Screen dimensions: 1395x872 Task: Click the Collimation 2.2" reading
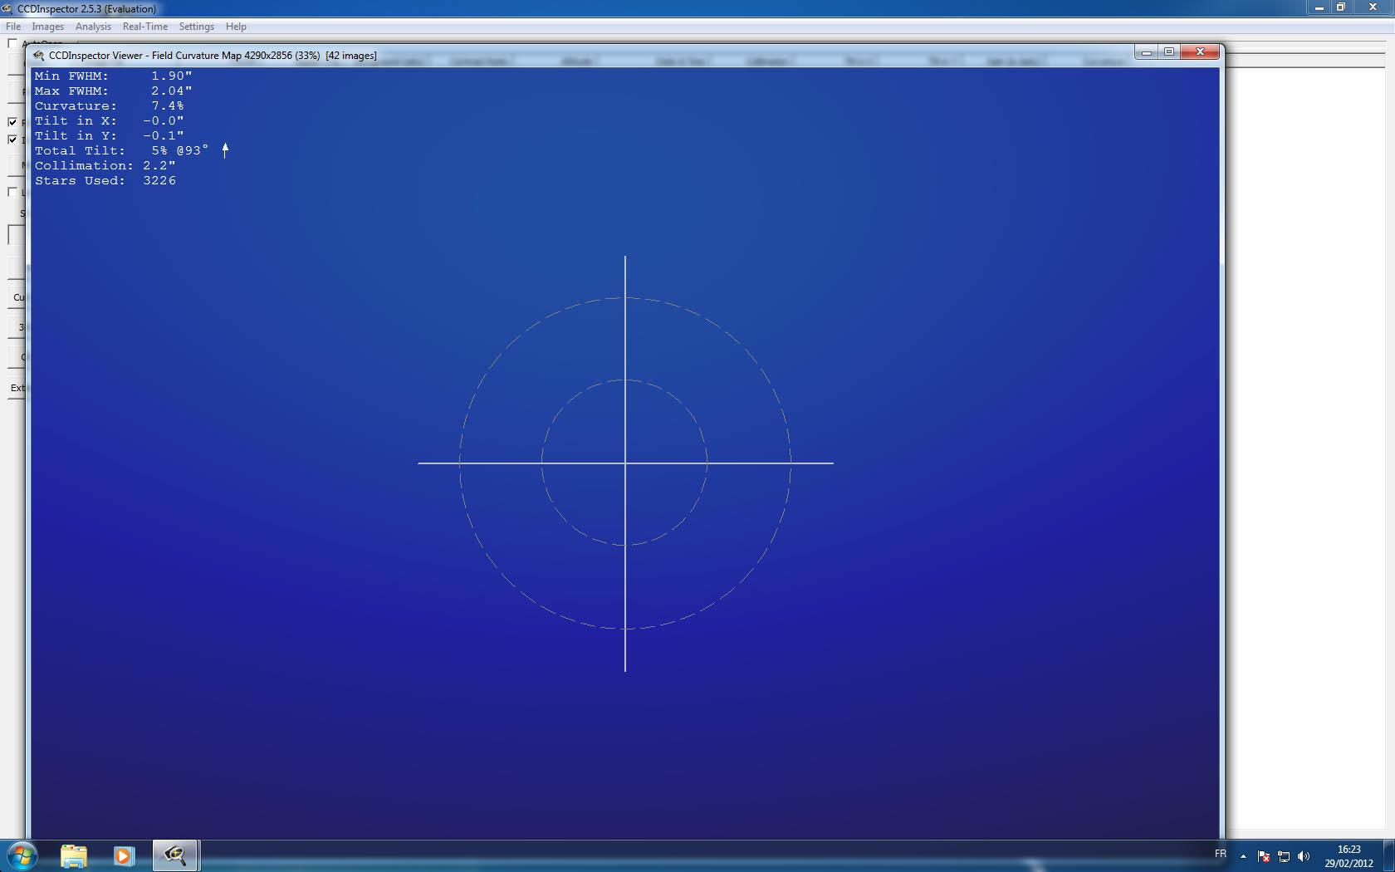click(x=105, y=165)
